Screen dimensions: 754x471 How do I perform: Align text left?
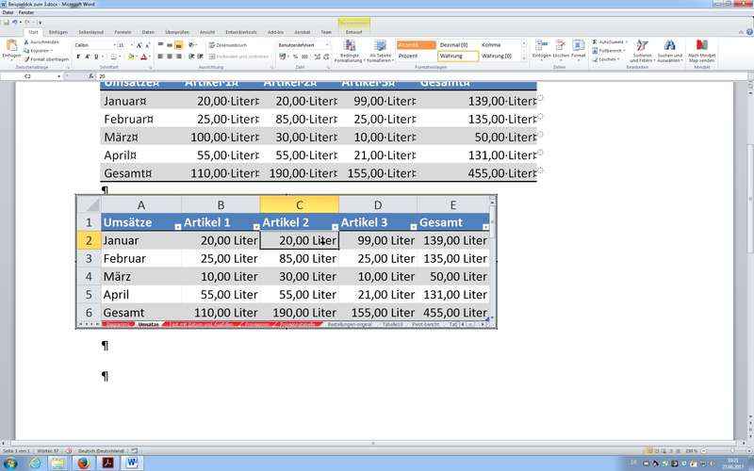pos(160,57)
